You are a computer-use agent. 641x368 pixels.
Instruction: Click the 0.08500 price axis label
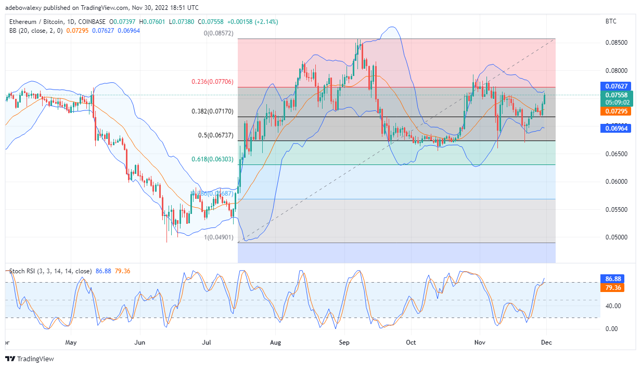pyautogui.click(x=616, y=43)
